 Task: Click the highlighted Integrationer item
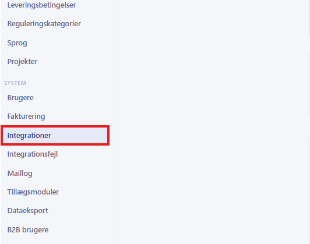(x=55, y=136)
